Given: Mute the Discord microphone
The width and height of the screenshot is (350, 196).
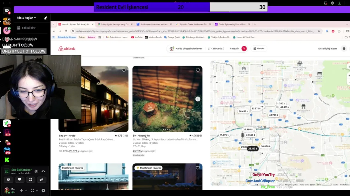Looking at the screenshot, I should tap(22, 191).
